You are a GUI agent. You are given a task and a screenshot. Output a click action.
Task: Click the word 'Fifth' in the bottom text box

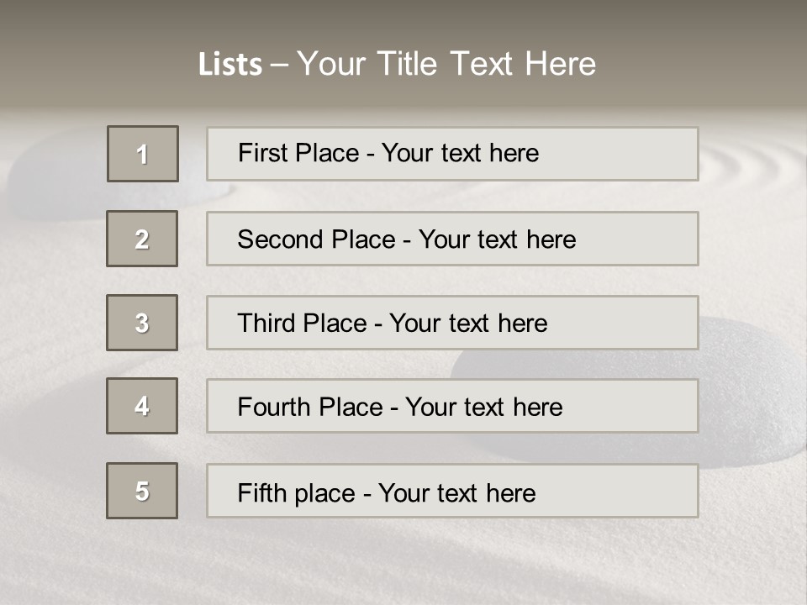tap(262, 492)
